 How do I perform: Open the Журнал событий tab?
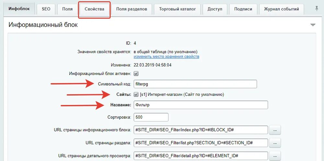click(282, 9)
